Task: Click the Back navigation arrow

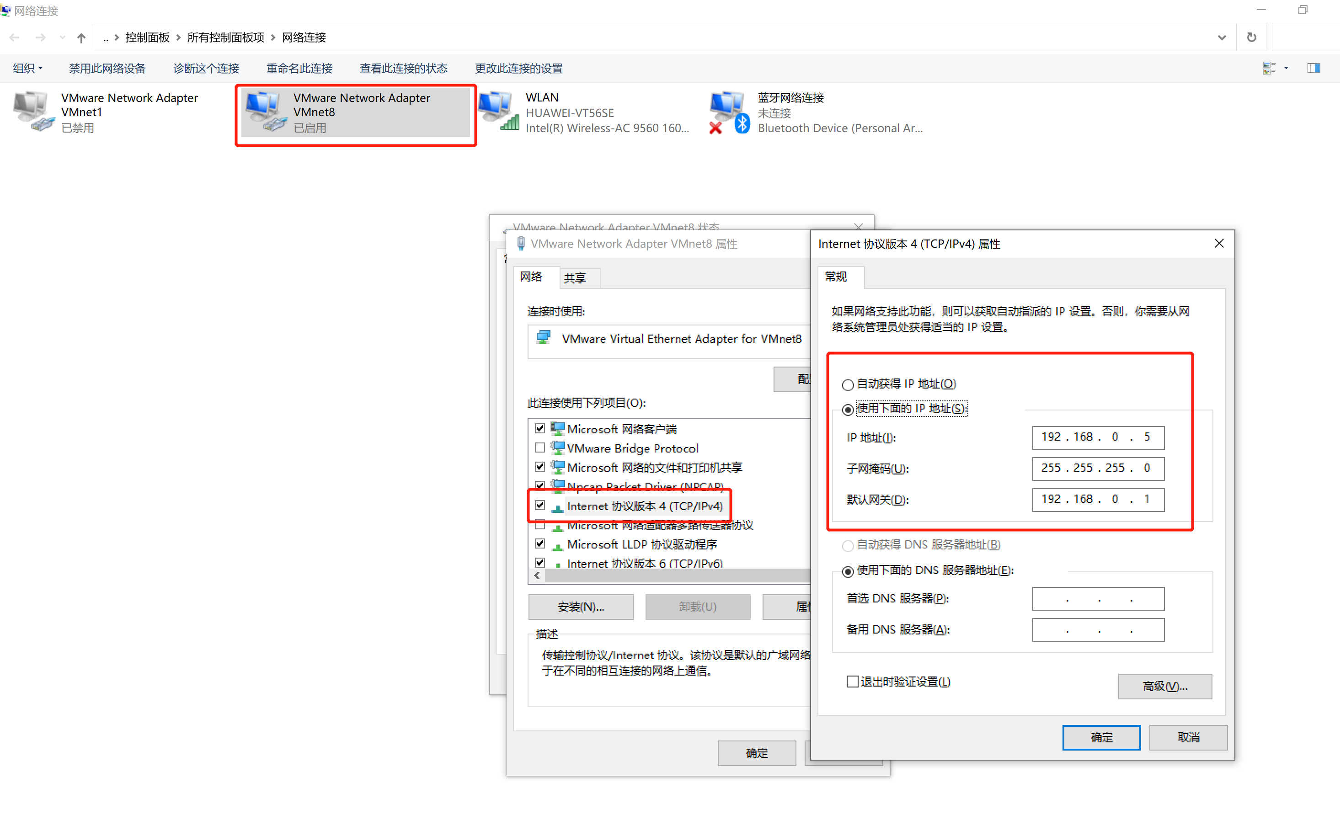Action: pyautogui.click(x=15, y=37)
